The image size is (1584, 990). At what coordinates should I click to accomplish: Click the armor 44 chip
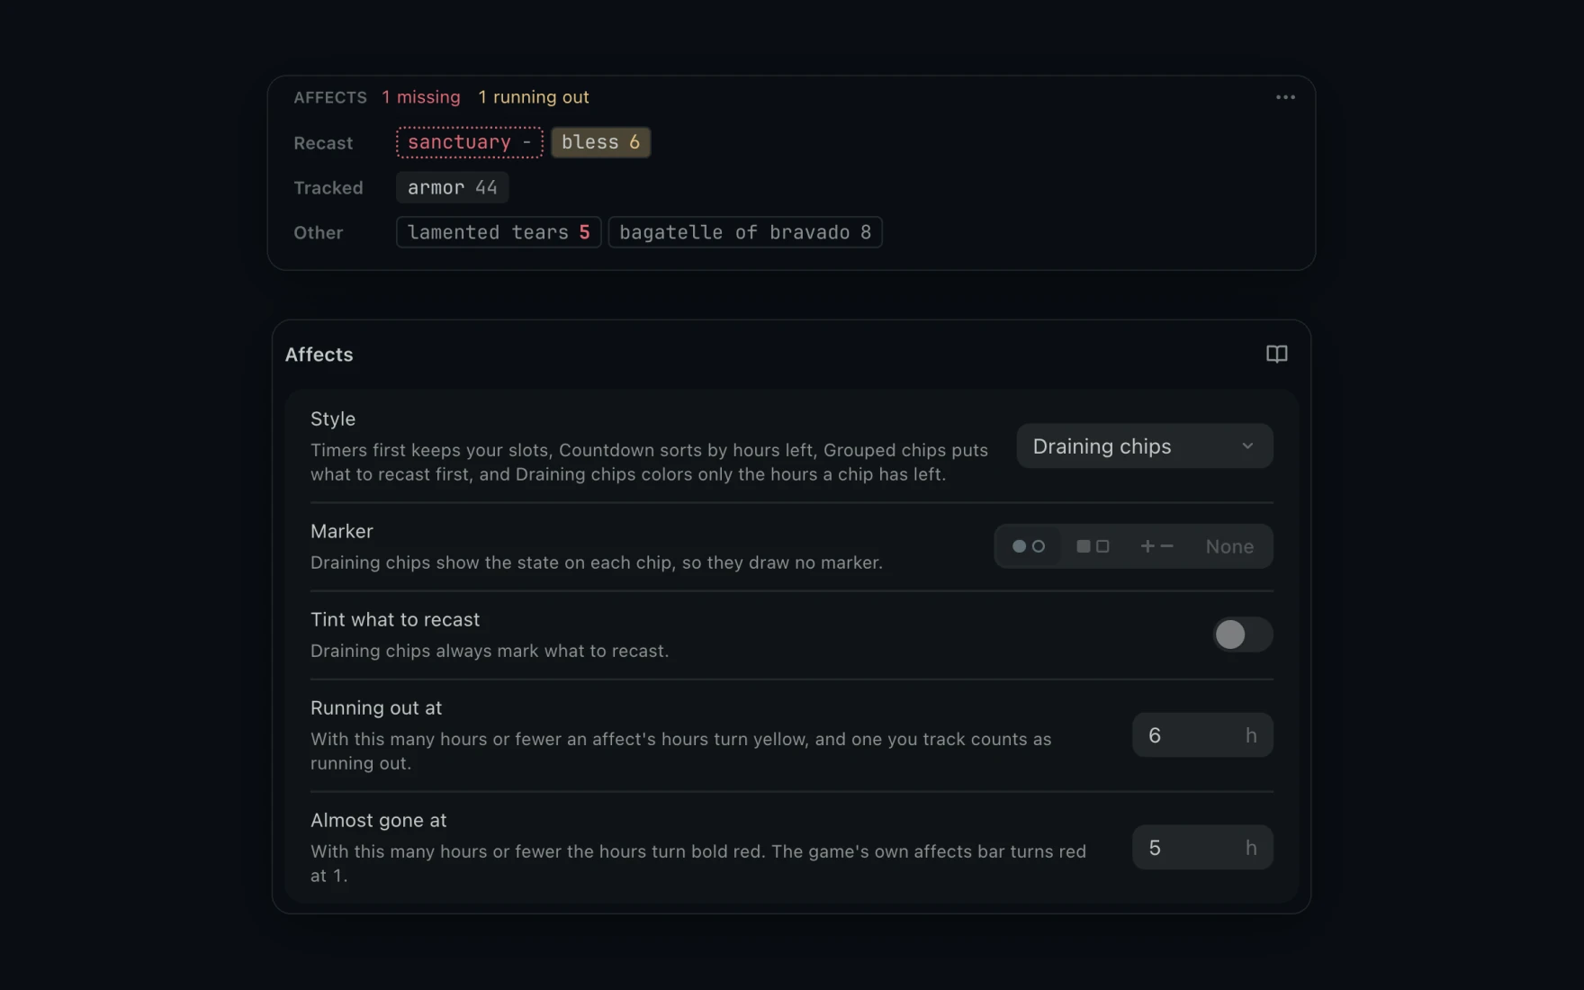452,187
